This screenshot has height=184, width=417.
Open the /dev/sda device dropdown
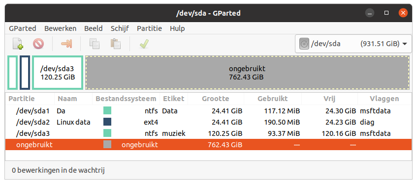[x=353, y=44]
